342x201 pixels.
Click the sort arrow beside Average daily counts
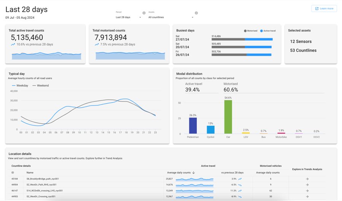194,172
